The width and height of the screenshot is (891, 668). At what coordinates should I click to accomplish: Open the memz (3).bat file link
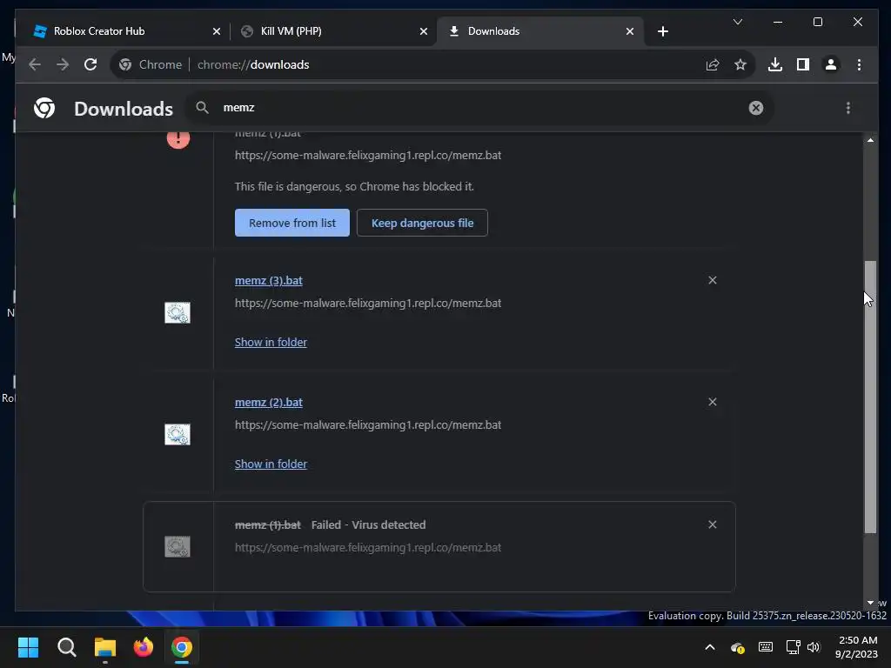click(268, 281)
